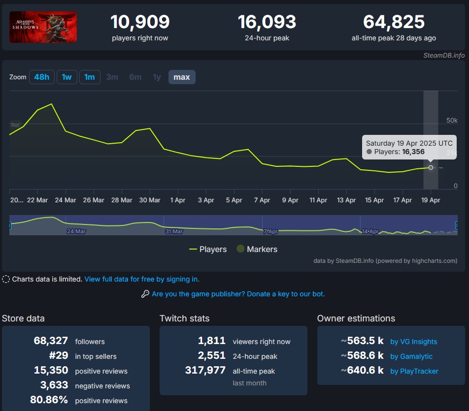The width and height of the screenshot is (469, 411).
Task: Click the '~563.5 k' owner estimate
Action: point(362,341)
